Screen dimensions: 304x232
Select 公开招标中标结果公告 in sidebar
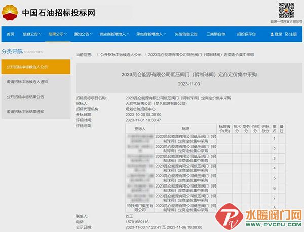coord(36,97)
